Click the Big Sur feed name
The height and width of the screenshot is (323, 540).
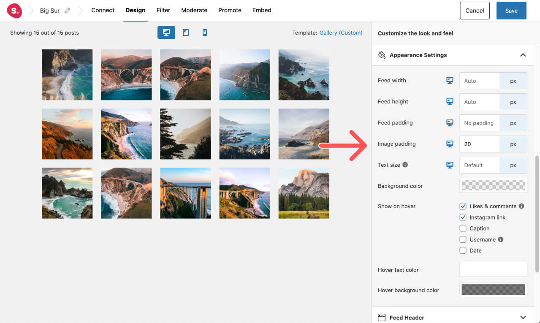(x=50, y=11)
